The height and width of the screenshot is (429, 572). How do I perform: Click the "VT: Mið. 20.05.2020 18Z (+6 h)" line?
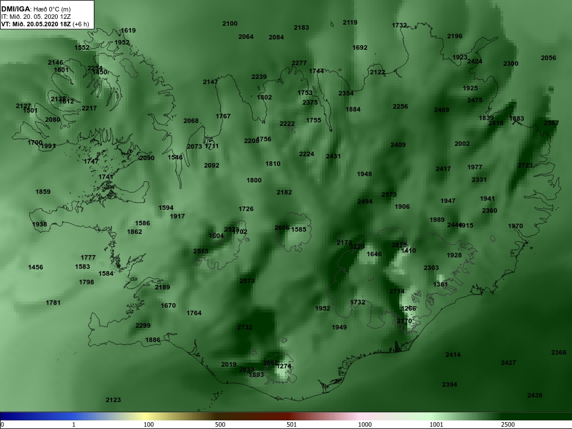[x=45, y=24]
